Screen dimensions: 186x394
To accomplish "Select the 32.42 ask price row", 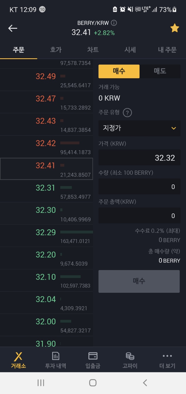I will point(46,147).
